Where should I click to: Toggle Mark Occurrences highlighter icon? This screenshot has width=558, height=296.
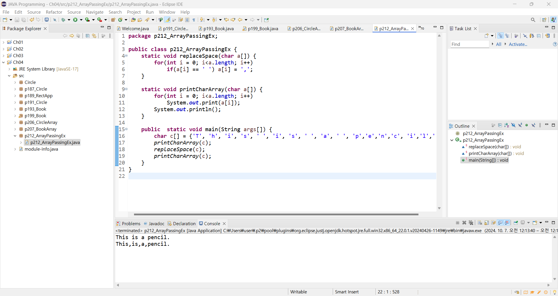pyautogui.click(x=167, y=20)
